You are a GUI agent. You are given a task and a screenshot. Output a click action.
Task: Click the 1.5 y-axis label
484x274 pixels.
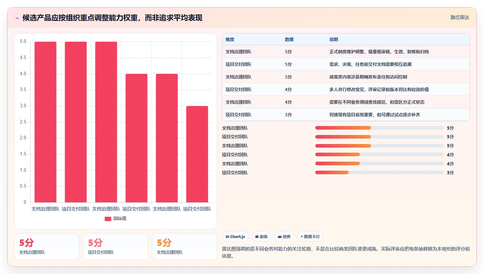23,154
